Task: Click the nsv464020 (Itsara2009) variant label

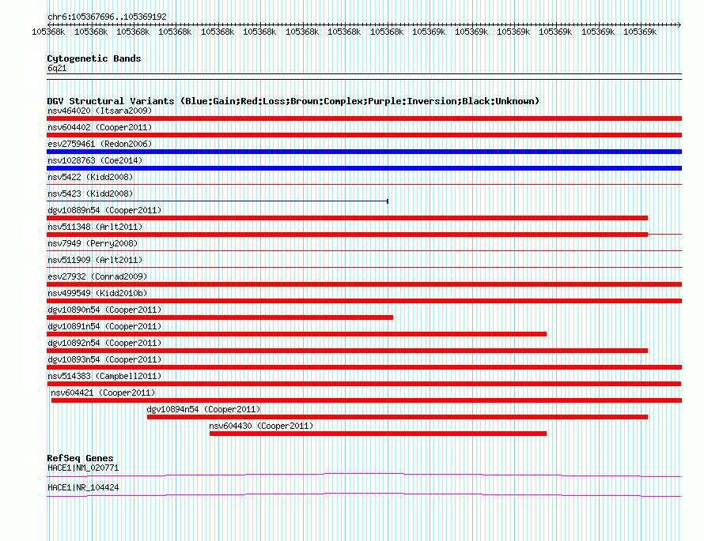Action: 100,111
